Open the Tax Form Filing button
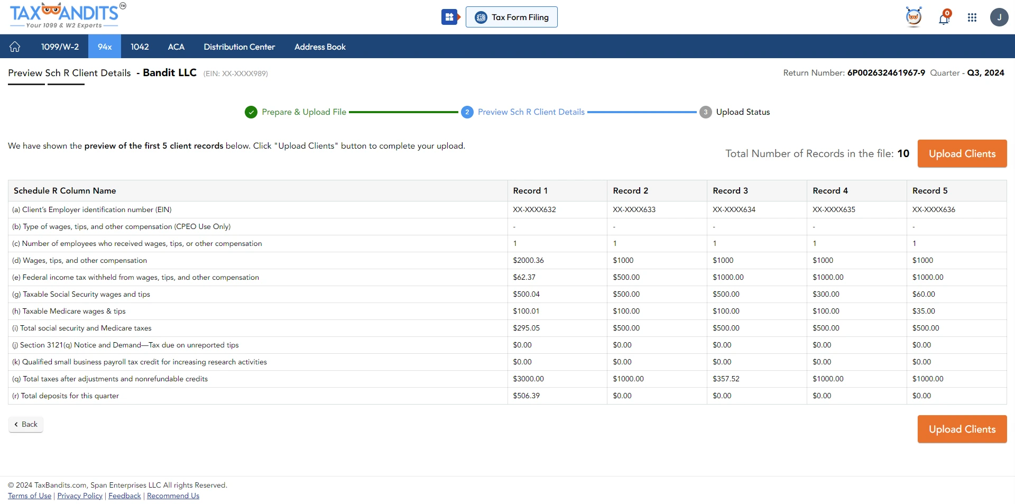 (512, 17)
